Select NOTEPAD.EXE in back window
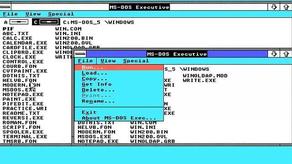Image resolution: width=292 pixels, height=164 pixels. [23, 94]
